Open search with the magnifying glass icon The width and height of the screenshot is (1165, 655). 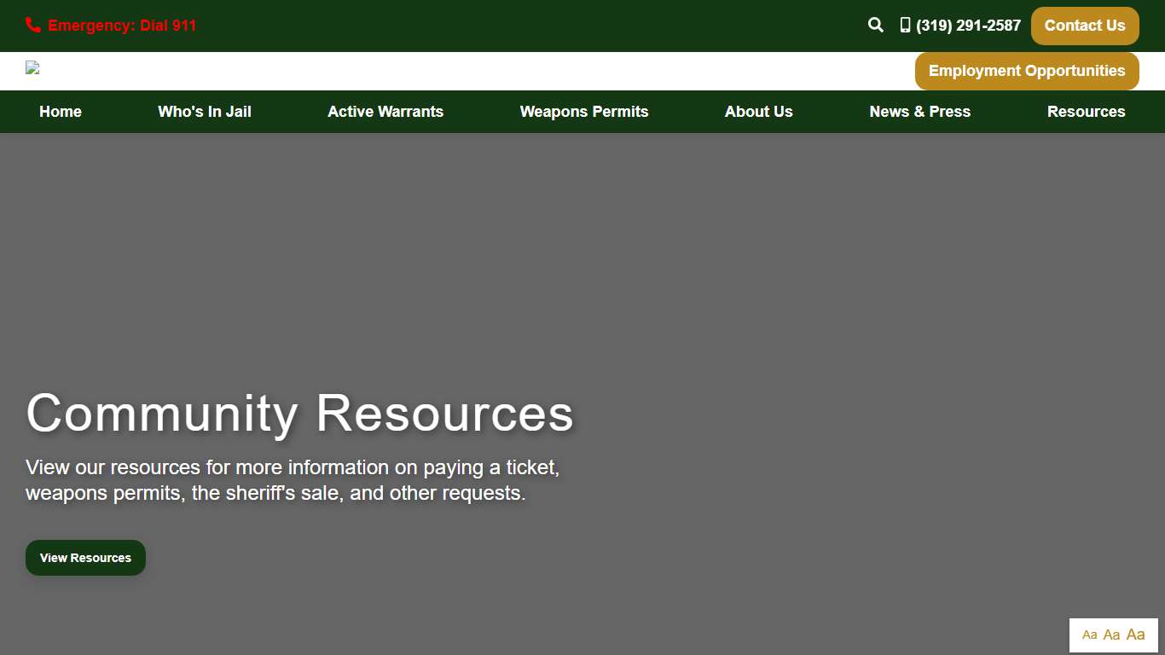(x=875, y=26)
